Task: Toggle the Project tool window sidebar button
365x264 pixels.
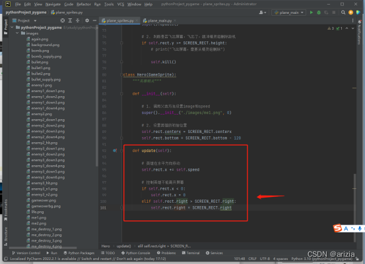Action: pyautogui.click(x=5, y=27)
